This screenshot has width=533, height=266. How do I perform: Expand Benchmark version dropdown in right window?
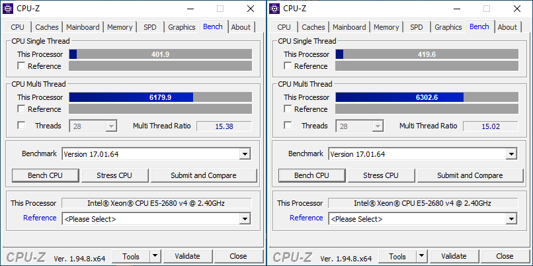point(511,154)
